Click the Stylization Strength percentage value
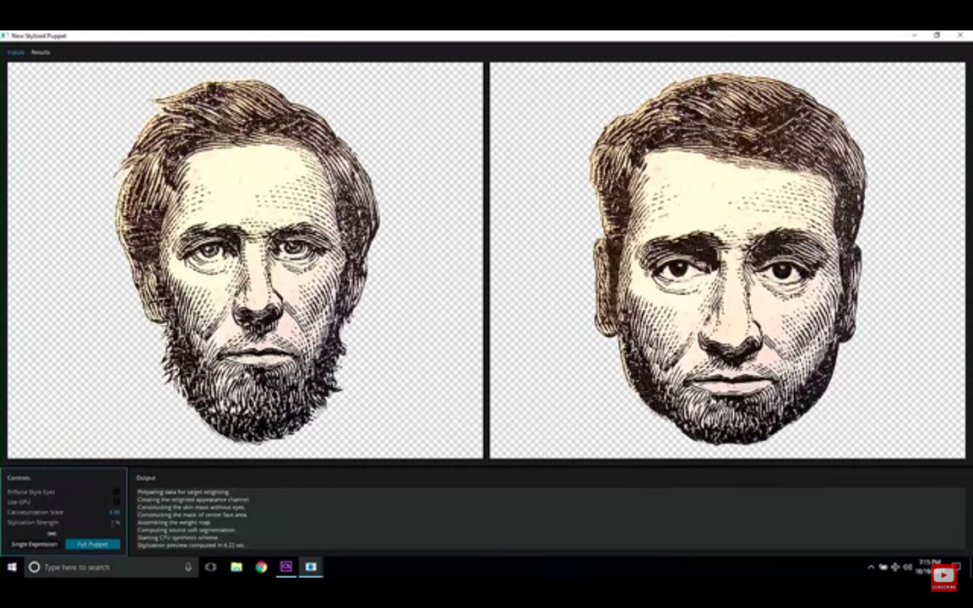The width and height of the screenshot is (973, 608). 116,523
